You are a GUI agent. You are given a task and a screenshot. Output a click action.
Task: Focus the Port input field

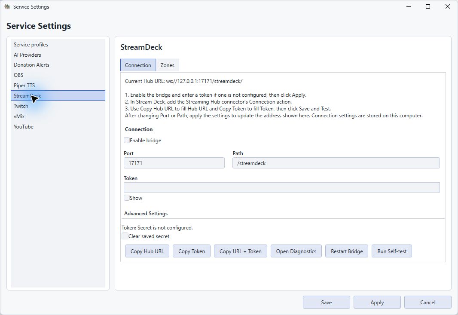point(174,163)
